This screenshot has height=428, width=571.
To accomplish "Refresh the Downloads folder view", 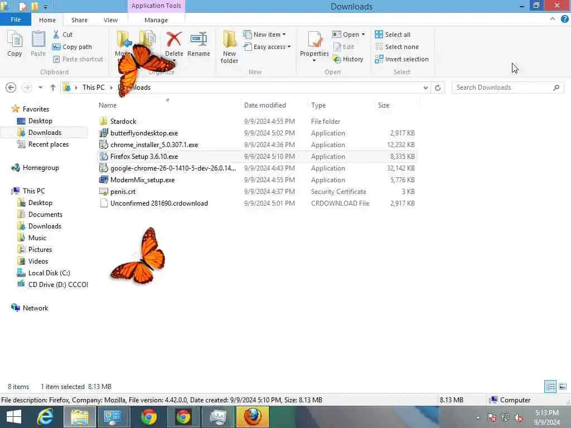I will [x=438, y=87].
